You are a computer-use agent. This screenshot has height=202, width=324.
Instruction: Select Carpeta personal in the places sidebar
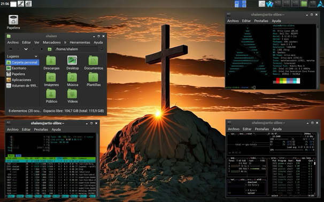click(x=22, y=62)
